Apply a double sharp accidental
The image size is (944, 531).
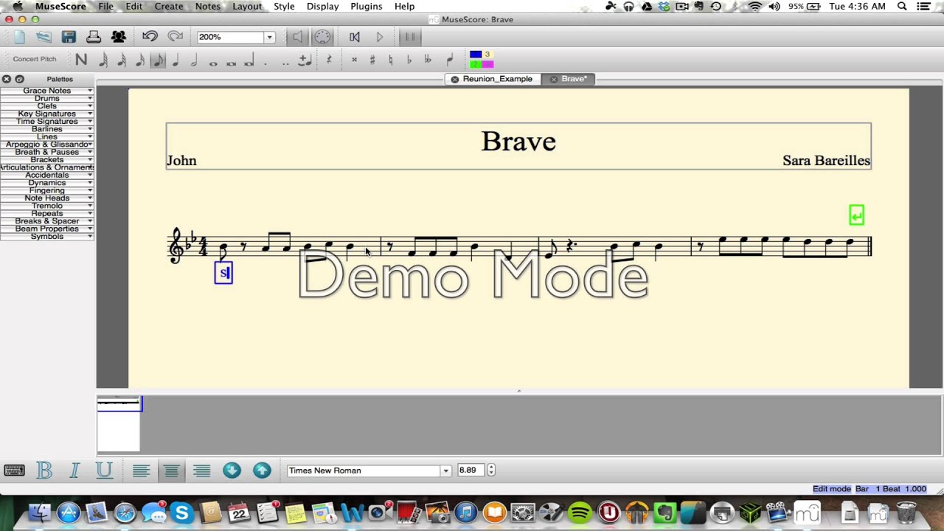354,60
